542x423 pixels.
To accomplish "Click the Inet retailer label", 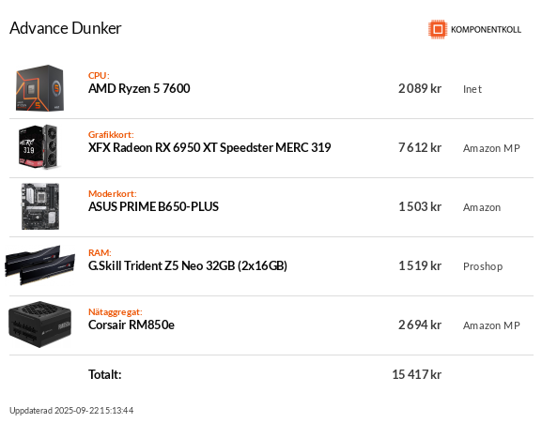I will [472, 89].
